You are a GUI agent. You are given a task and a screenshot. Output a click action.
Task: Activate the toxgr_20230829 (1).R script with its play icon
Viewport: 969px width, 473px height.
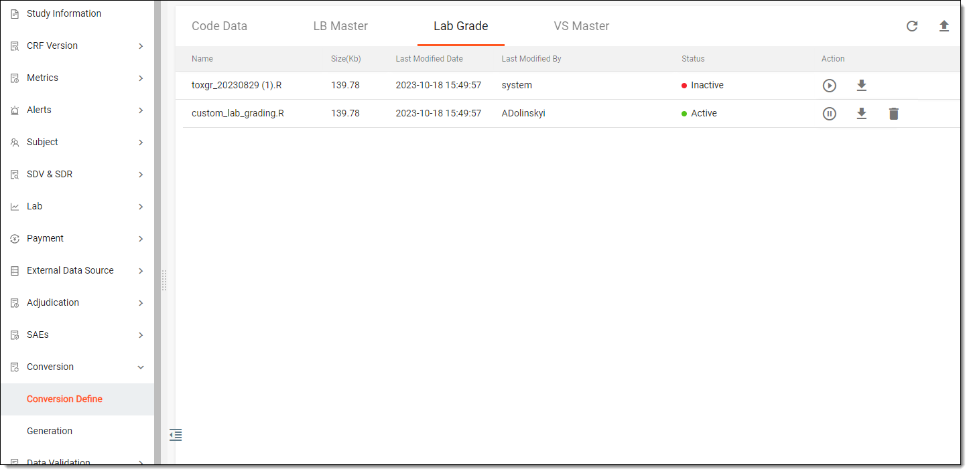830,86
